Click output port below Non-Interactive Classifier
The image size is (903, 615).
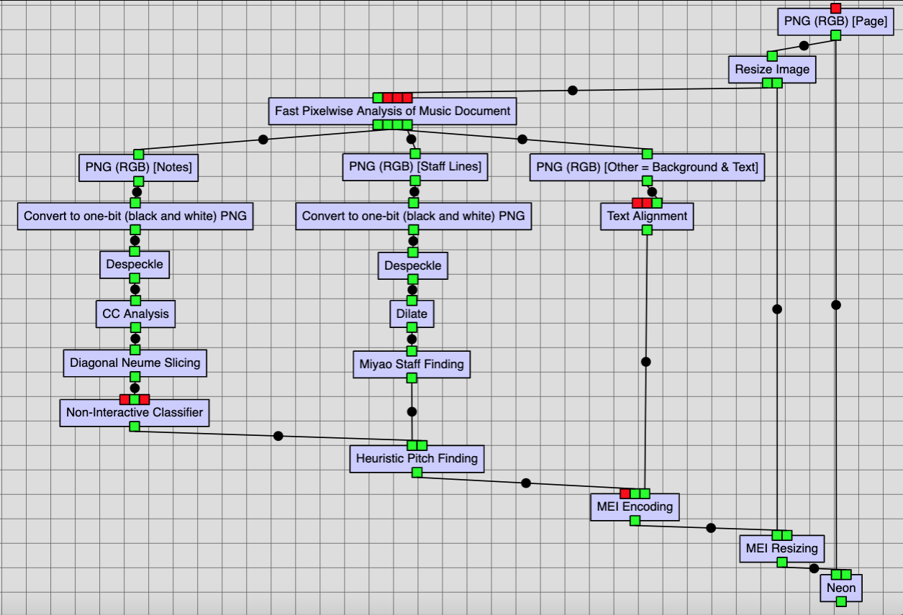click(135, 427)
